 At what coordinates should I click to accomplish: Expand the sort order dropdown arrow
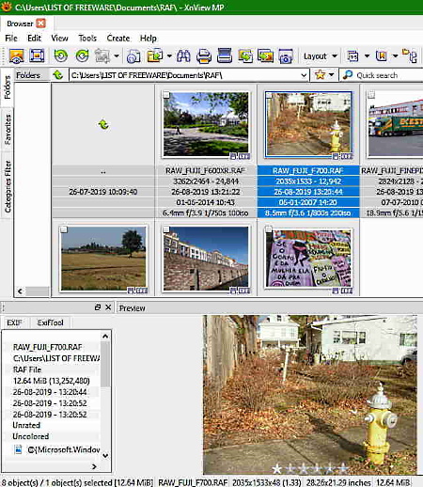[367, 56]
